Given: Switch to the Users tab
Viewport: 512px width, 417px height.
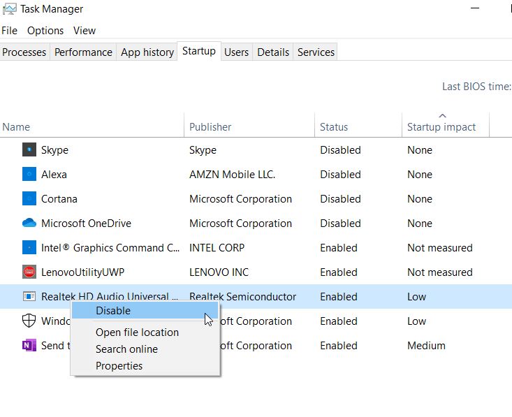Looking at the screenshot, I should [236, 52].
